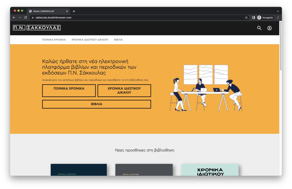The image size is (292, 189).
Task: Click the Π.Ν. ΣΑΚΚΟΥΛΑΣ logo
Action: pos(37,28)
